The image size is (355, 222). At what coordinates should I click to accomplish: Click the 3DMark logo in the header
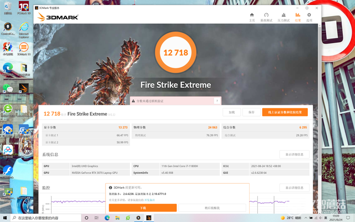coord(58,17)
